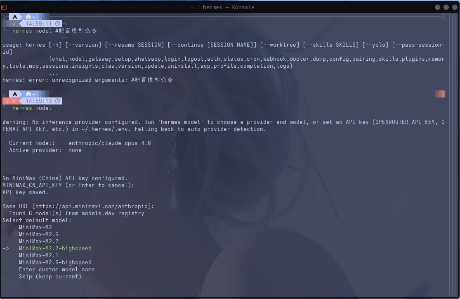Viewport: 460px width, 299px height.
Task: Choose the highlighted MiniMax-M2.7-highspeed entry
Action: tap(55, 249)
